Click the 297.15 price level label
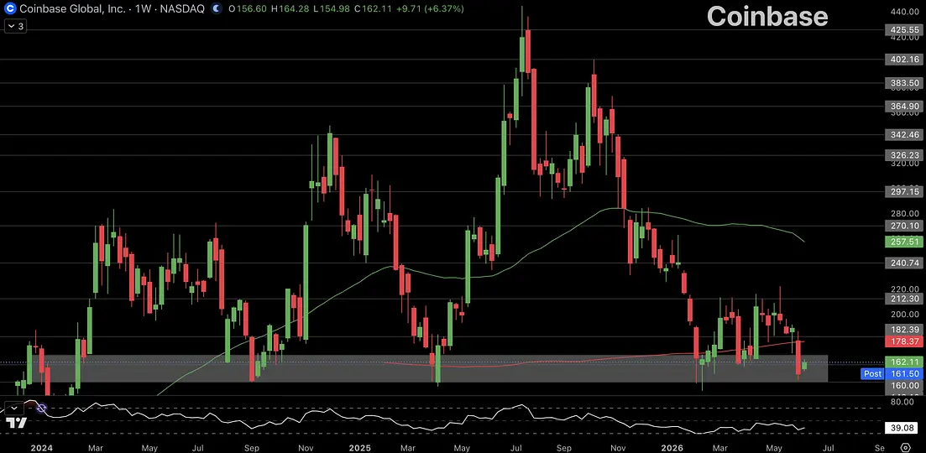926x453 pixels. click(902, 192)
